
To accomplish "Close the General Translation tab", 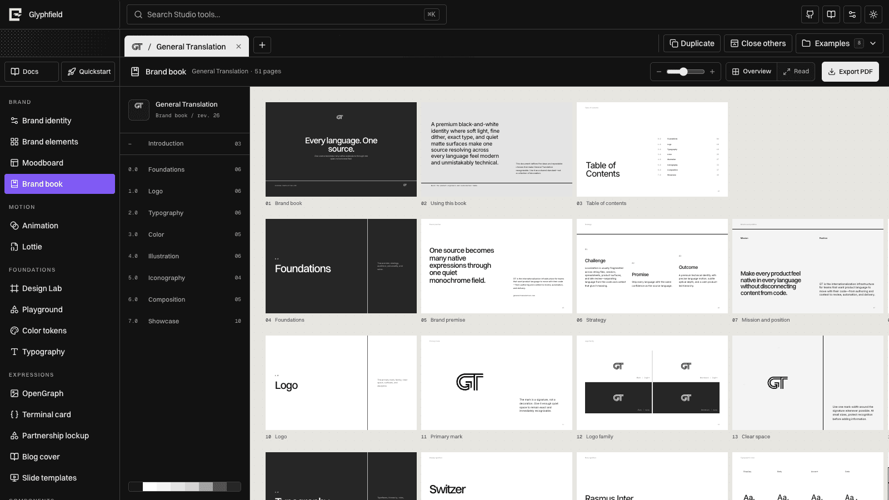I will (238, 47).
